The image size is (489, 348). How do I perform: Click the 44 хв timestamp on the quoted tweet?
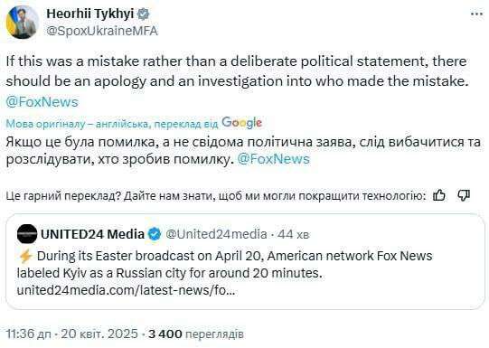pyautogui.click(x=294, y=234)
